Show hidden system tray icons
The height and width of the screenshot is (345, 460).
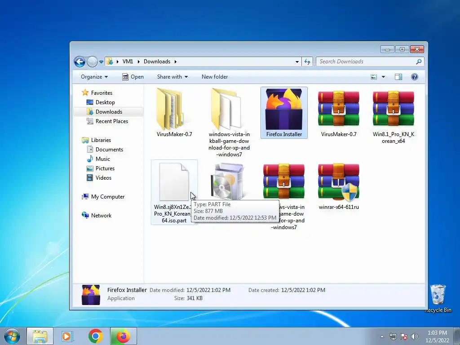[382, 336]
